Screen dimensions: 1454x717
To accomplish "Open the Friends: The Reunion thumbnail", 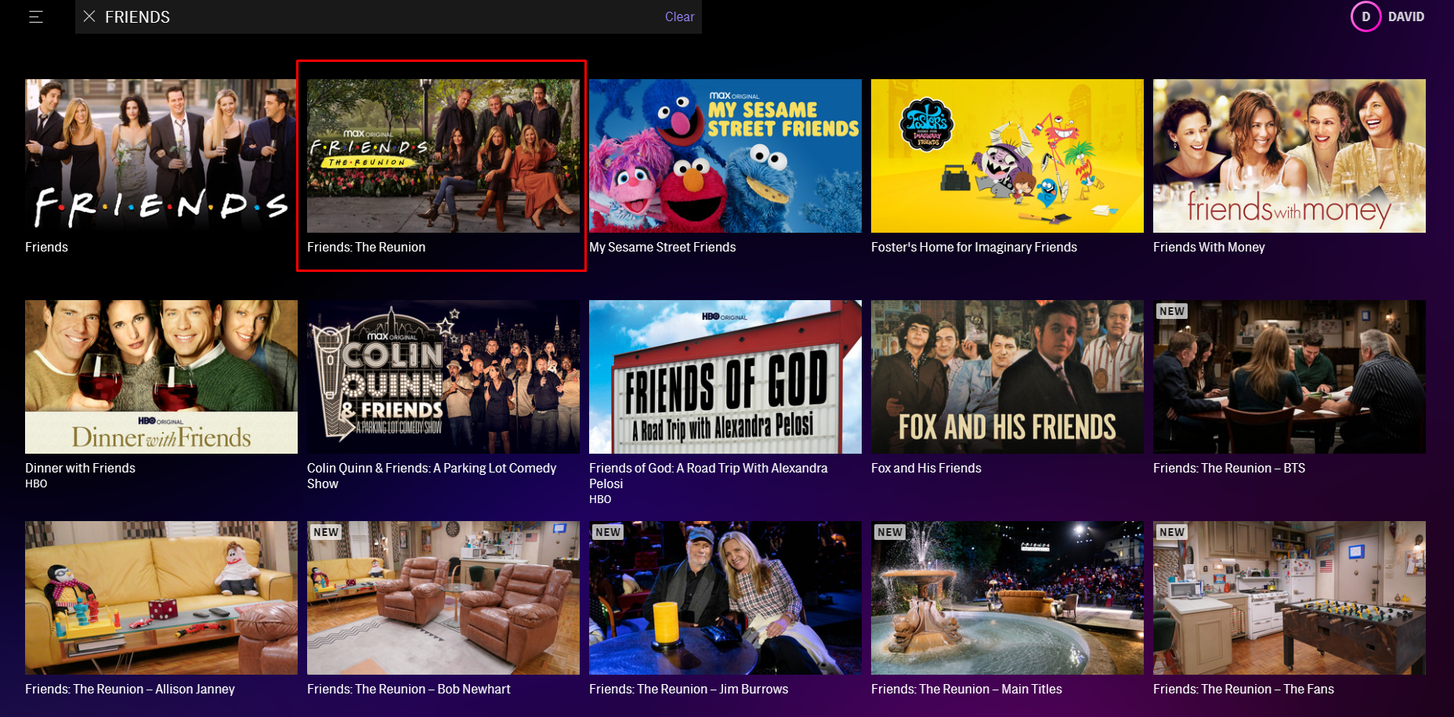I will tap(443, 156).
